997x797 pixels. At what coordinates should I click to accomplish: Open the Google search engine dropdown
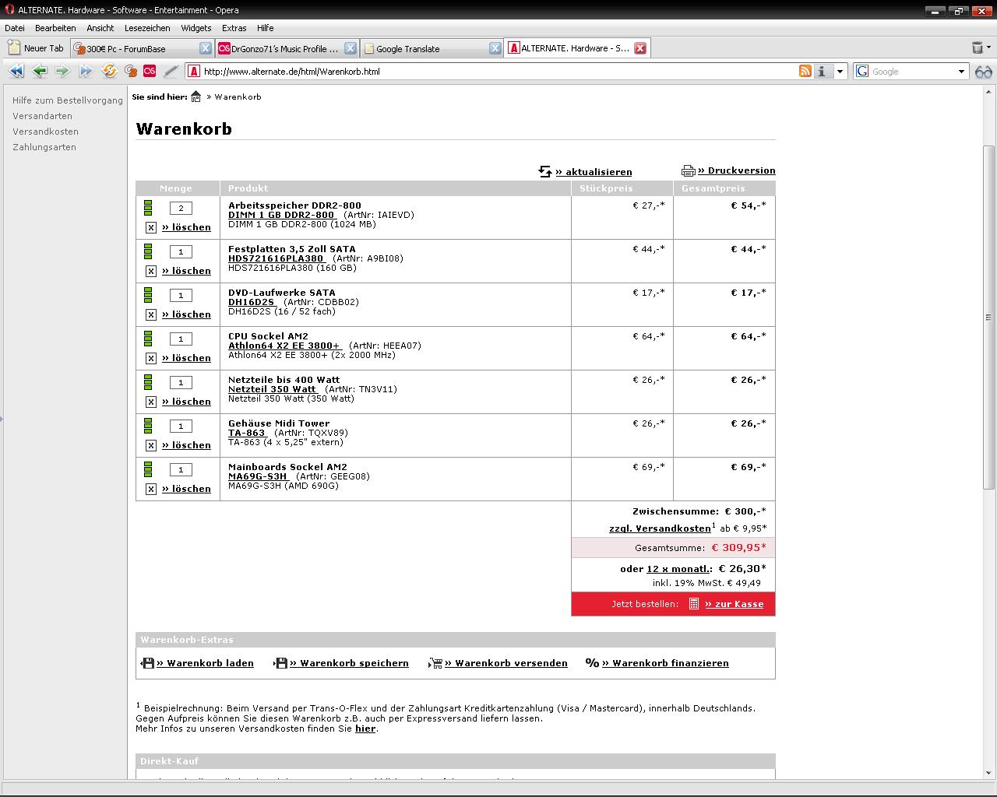point(961,71)
